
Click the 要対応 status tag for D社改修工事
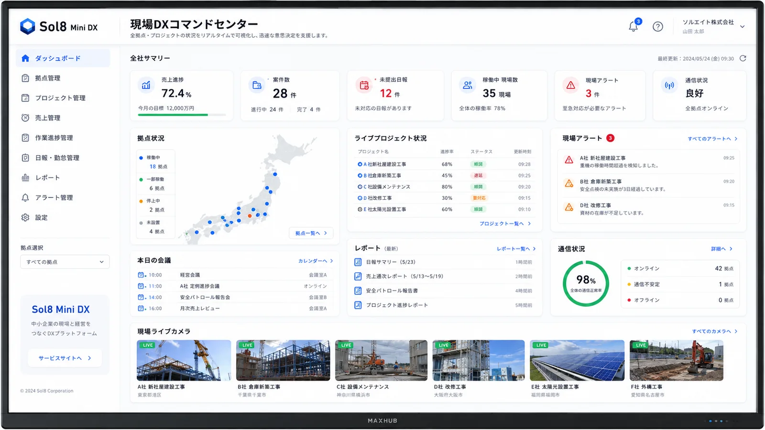coord(479,198)
